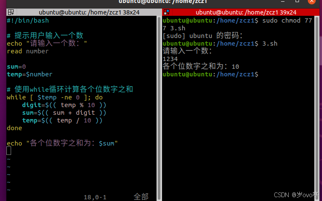
Task: Click the line 'echo "请输入一个数: "'
Action: pyautogui.click(x=47, y=44)
